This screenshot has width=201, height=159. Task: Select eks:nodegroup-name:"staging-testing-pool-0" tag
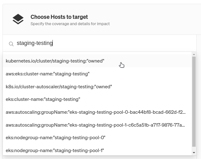[97, 138]
